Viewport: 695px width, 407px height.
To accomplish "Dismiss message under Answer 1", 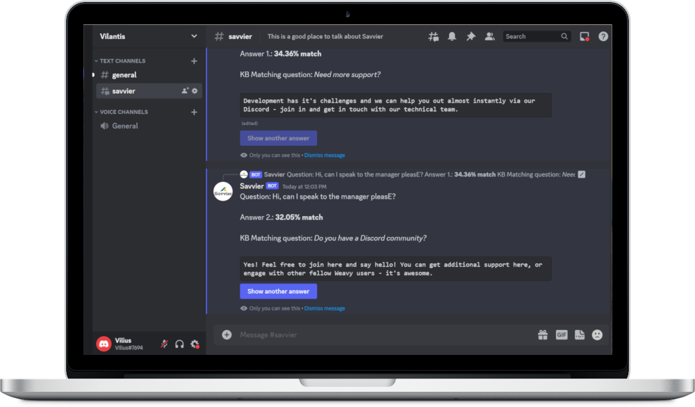I will click(325, 156).
